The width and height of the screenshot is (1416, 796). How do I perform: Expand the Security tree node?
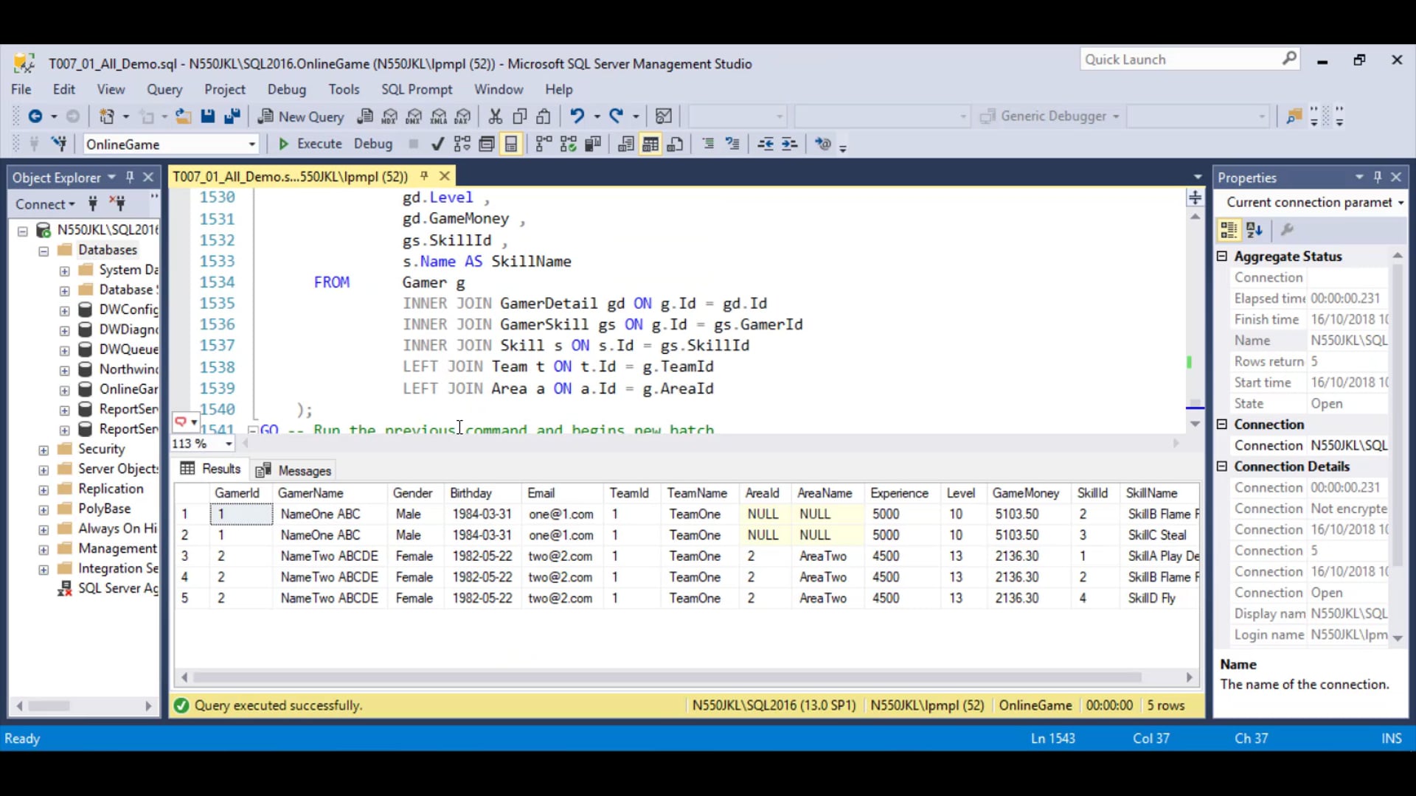44,450
